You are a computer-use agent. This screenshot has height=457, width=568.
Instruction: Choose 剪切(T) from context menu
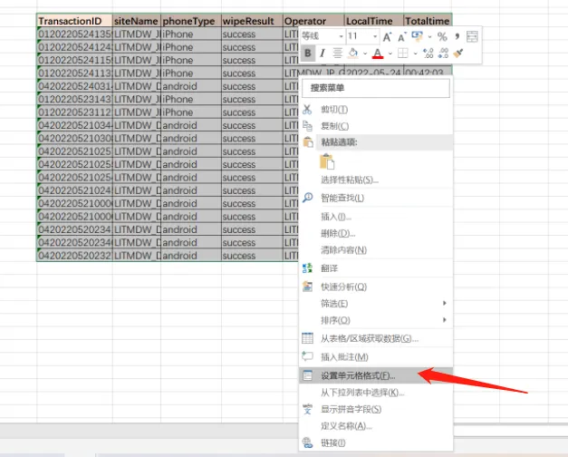[x=376, y=109]
